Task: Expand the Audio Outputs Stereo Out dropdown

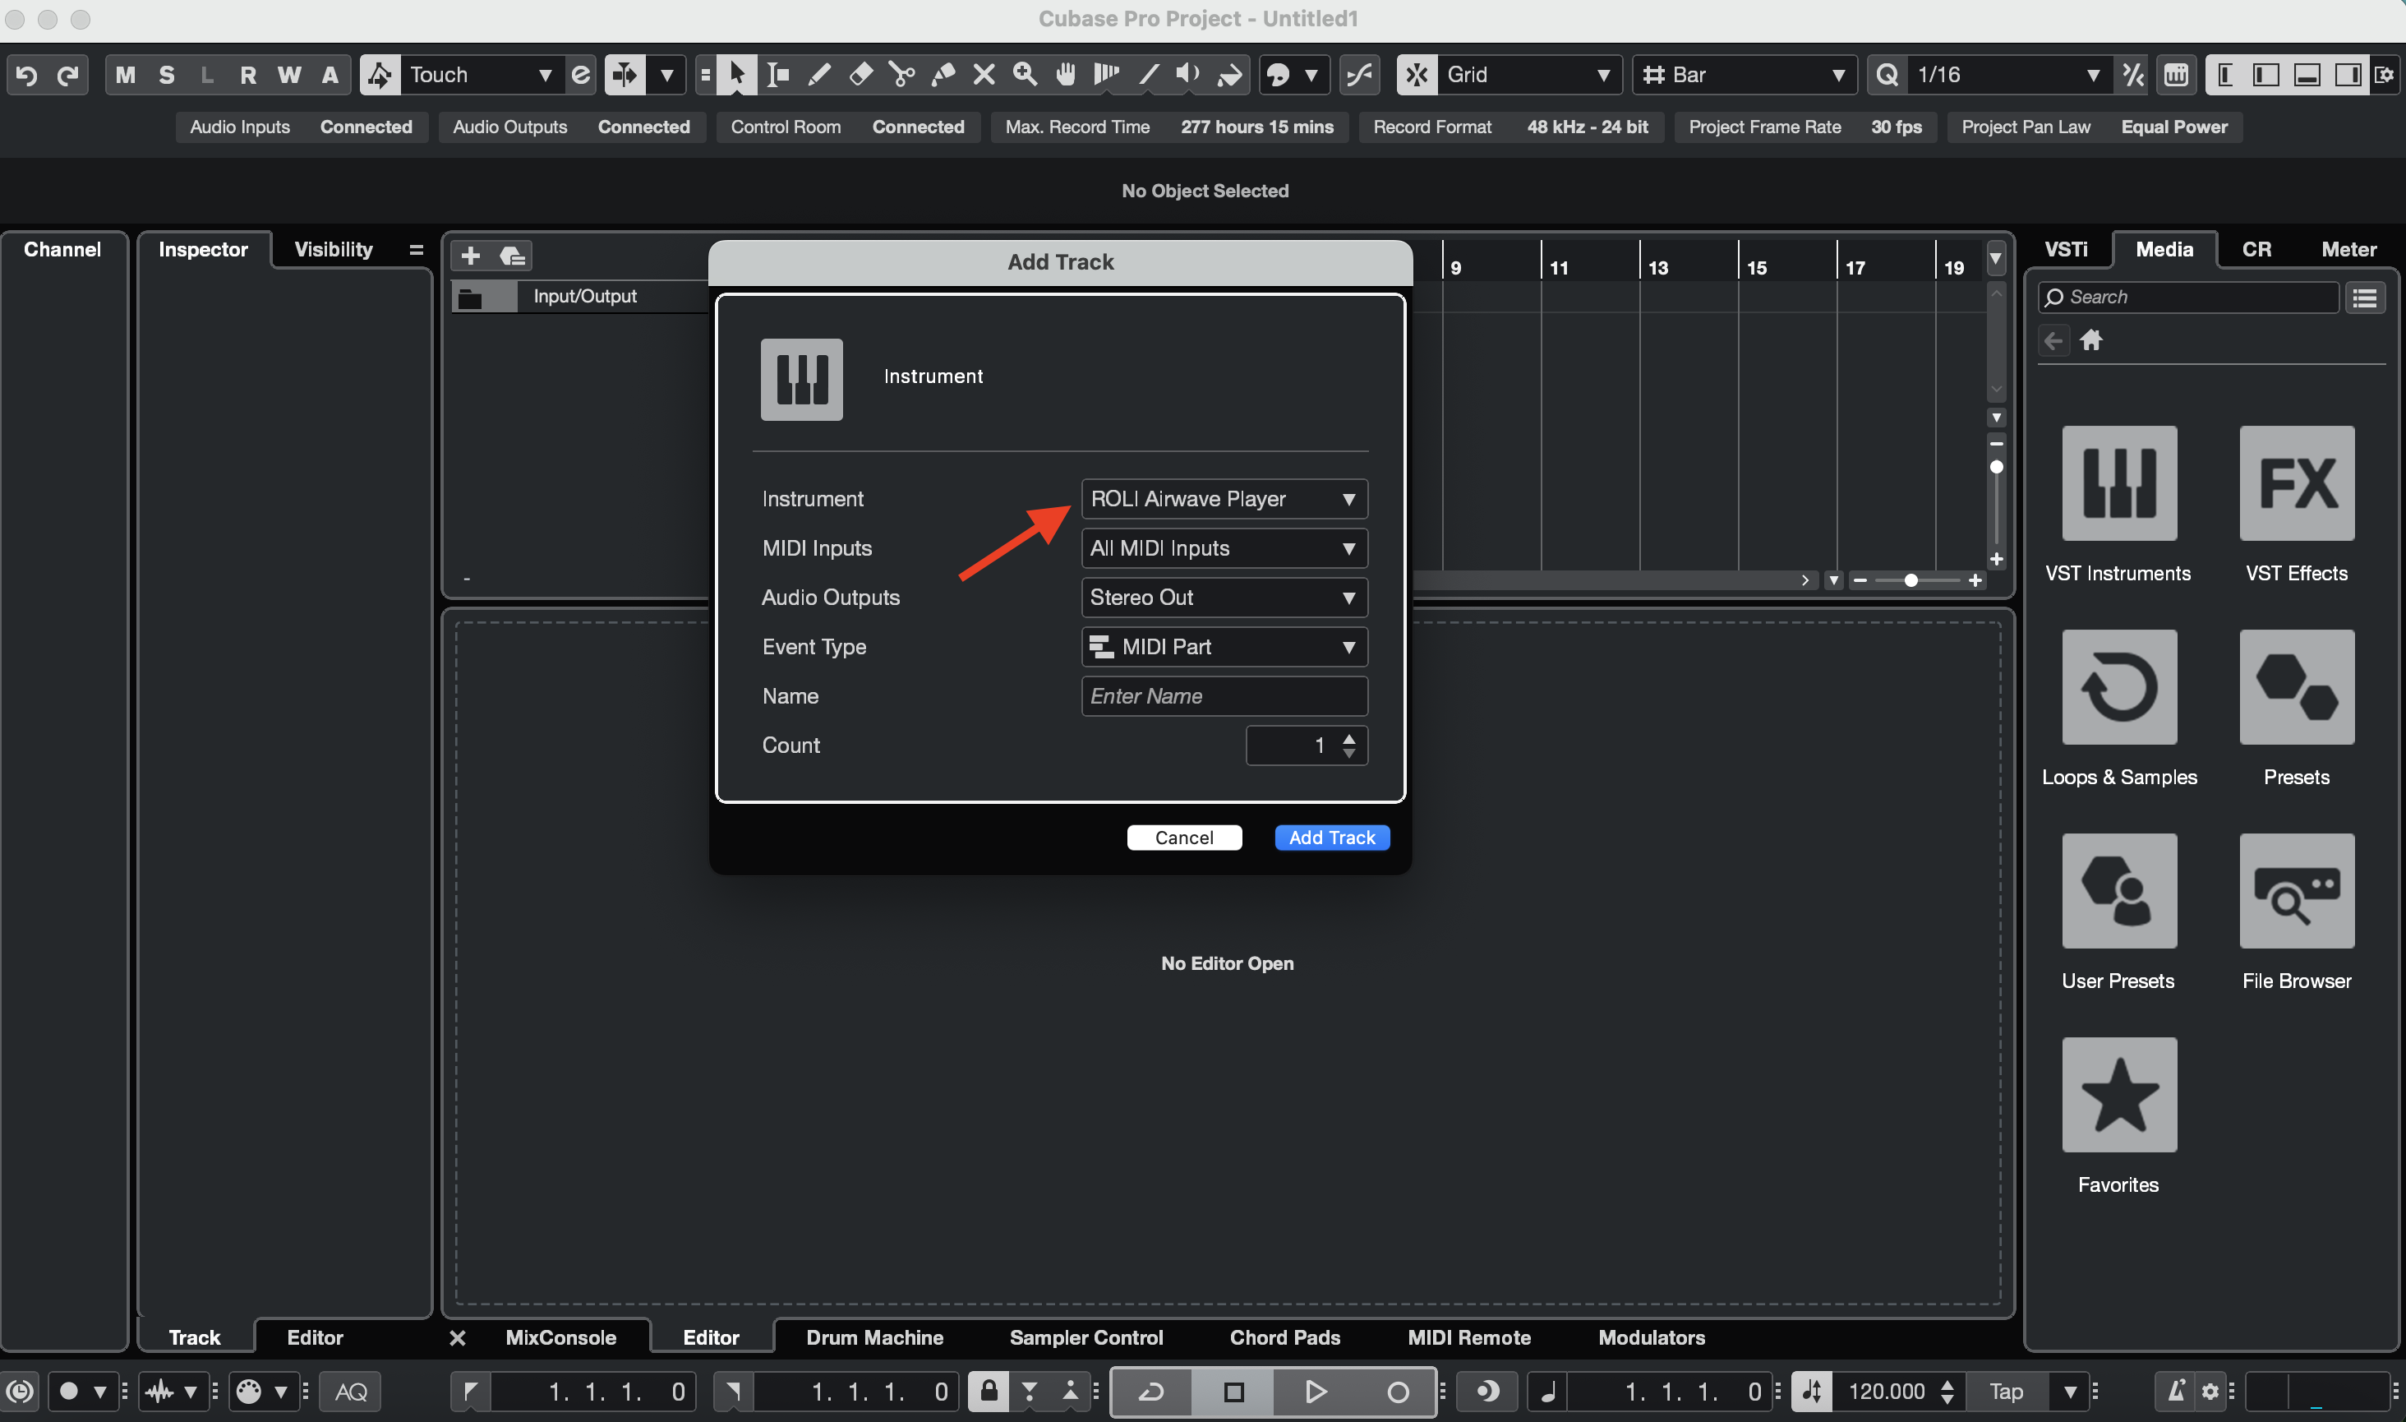Action: click(1223, 598)
